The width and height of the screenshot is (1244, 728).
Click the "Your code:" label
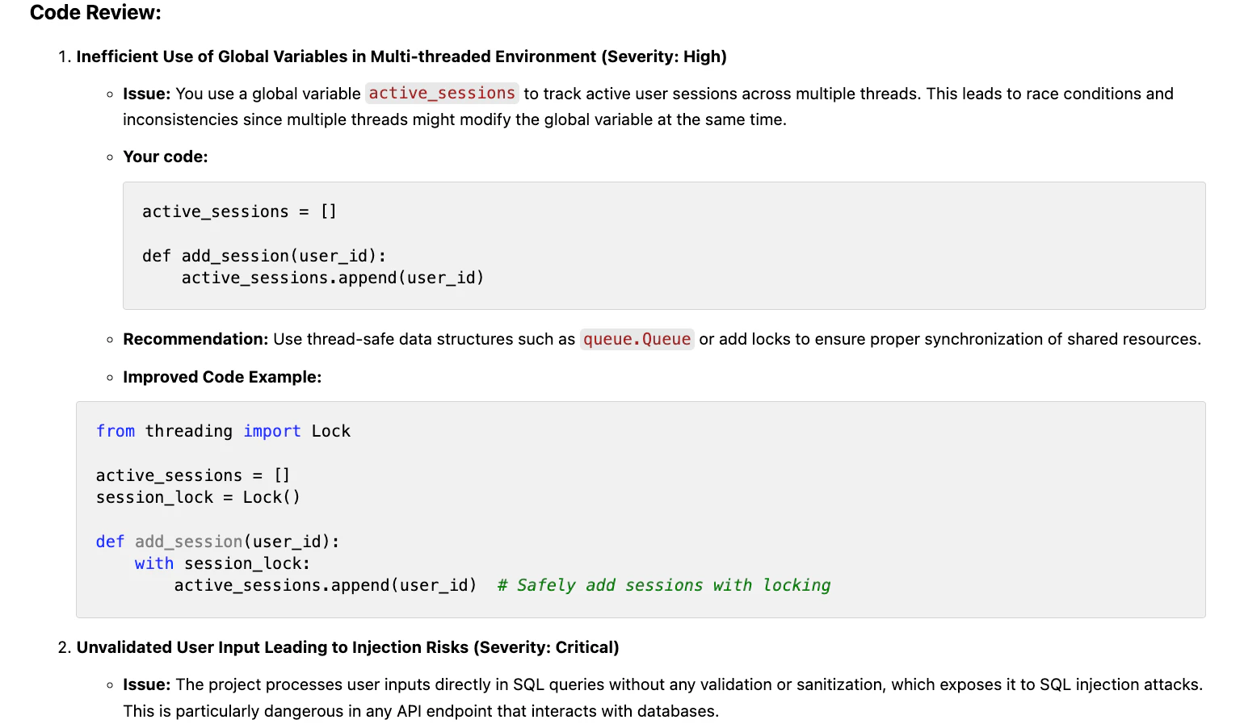point(165,157)
